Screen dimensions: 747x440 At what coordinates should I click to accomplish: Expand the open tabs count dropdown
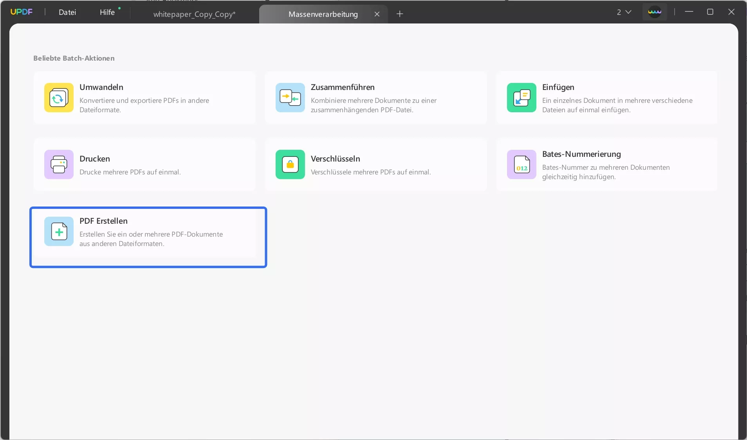(x=624, y=12)
